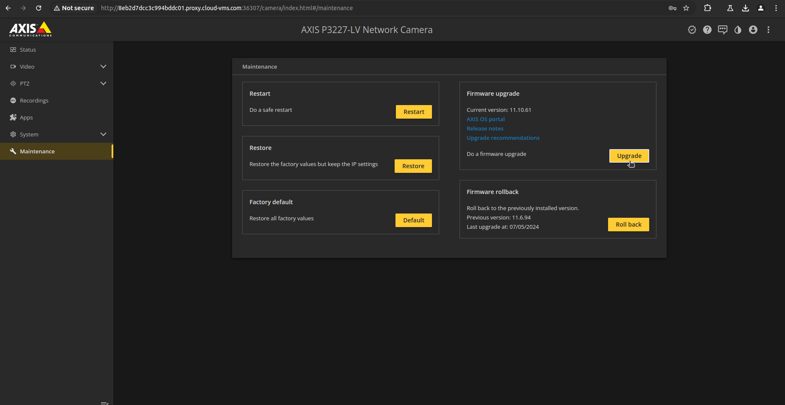Switch theme using the contrast droplet icon
Viewport: 785px width, 405px height.
[x=737, y=30]
